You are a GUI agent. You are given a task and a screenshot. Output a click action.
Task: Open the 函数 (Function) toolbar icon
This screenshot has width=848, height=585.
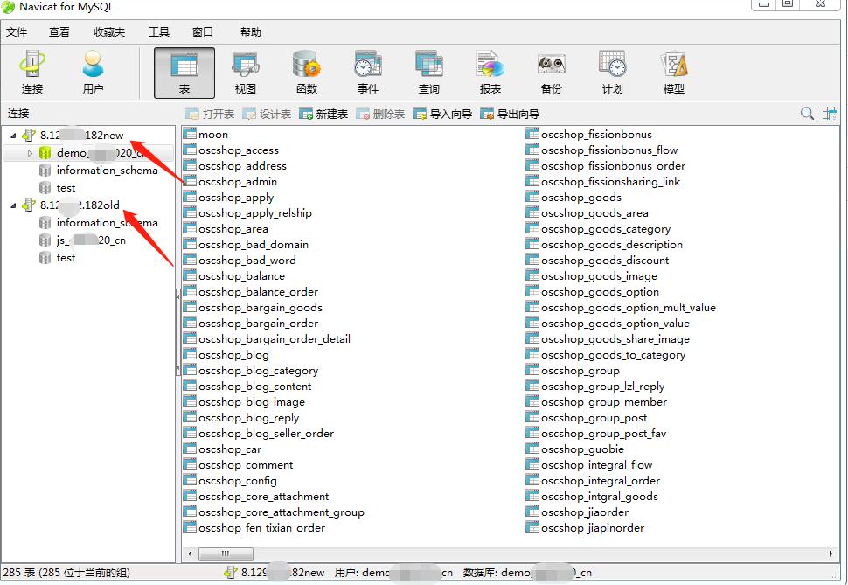click(307, 72)
